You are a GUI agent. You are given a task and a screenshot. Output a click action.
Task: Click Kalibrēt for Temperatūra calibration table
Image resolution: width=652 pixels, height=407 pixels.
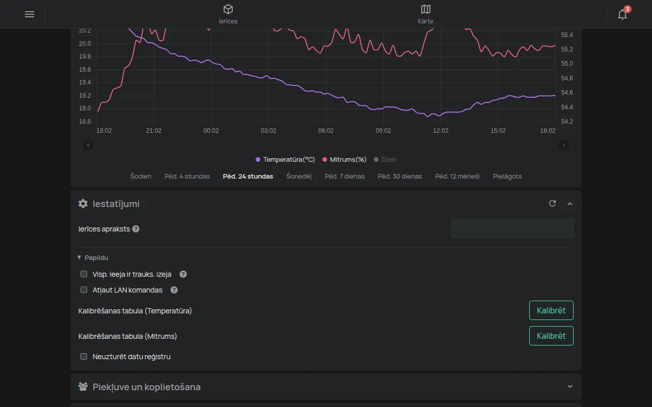[x=551, y=310]
